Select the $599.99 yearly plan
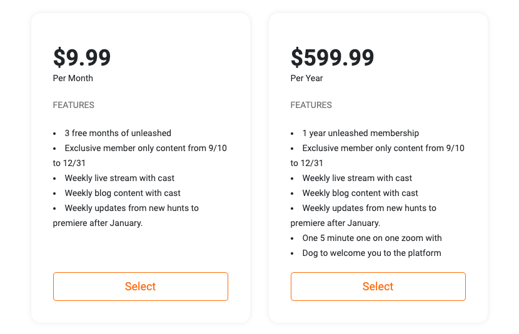Viewport: 519px width, 334px height. 378,287
